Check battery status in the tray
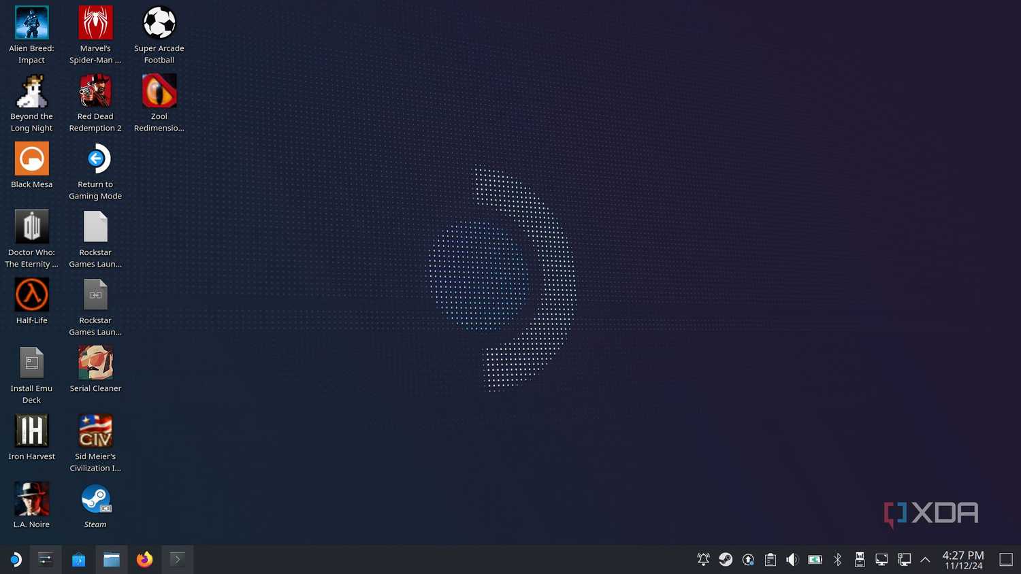Screen dimensions: 1021x574 click(815, 559)
